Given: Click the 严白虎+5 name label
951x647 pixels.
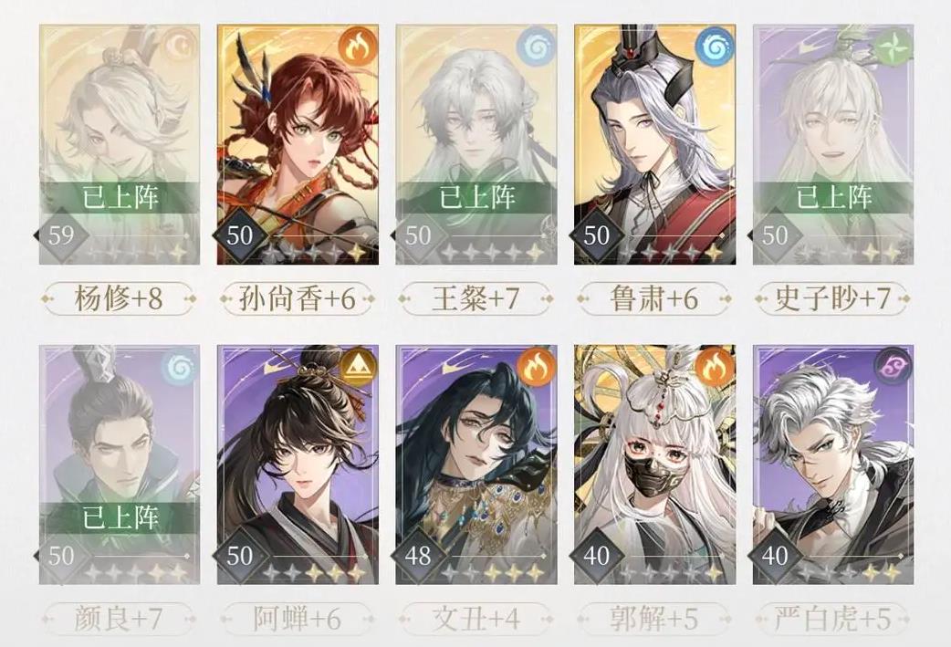Looking at the screenshot, I should point(833,619).
